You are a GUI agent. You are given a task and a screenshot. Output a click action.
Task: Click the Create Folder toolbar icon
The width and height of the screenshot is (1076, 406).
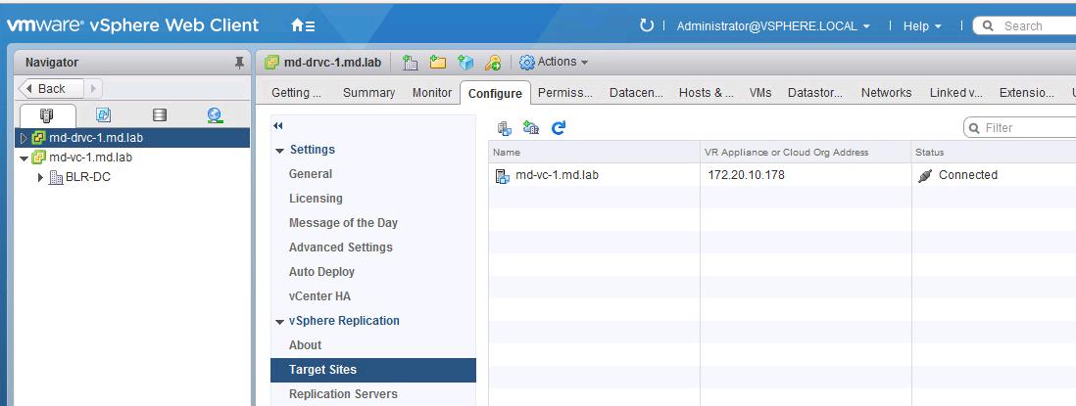coord(438,63)
